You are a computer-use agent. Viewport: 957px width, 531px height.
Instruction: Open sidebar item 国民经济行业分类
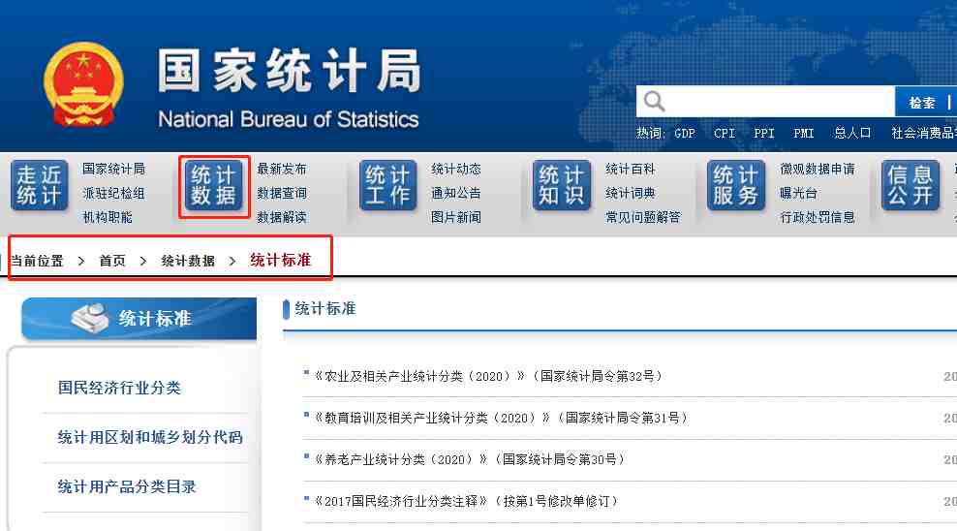pyautogui.click(x=120, y=388)
